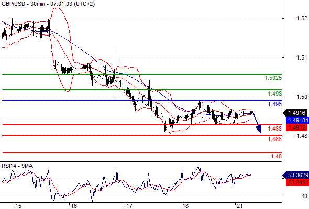This screenshot has width=309, height=209.
Task: Click the GBP/USD 30min chart title
Action: [x=48, y=4]
